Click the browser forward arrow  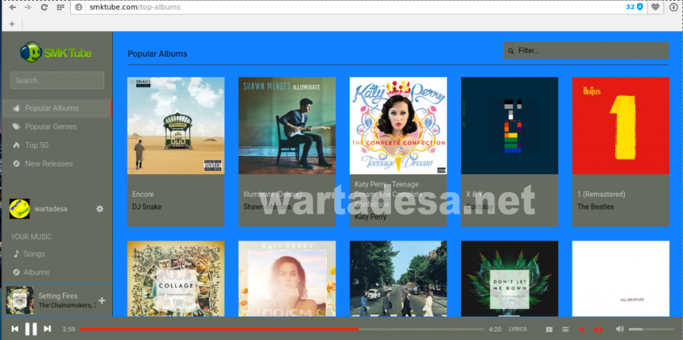pos(28,7)
